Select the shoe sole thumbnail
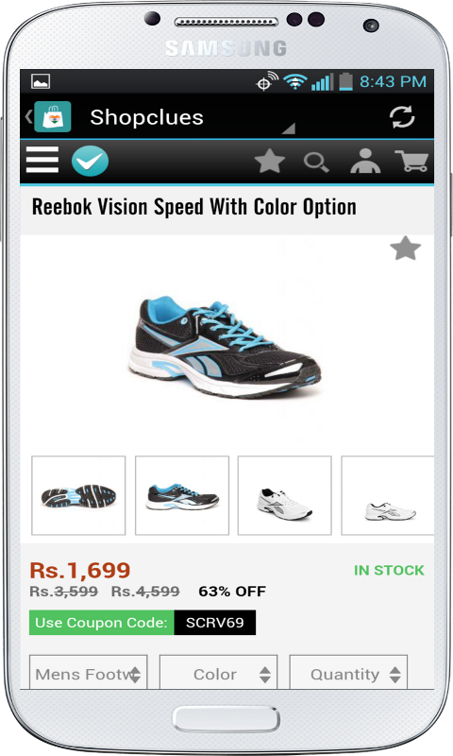Viewport: 453px width, 756px height. [x=78, y=495]
